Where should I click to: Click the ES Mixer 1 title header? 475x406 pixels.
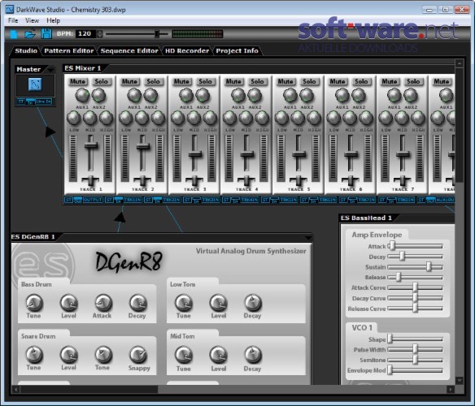point(83,68)
